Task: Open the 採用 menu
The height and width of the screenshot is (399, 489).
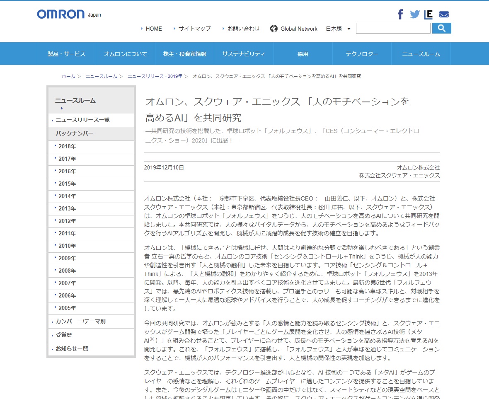Action: (x=303, y=54)
